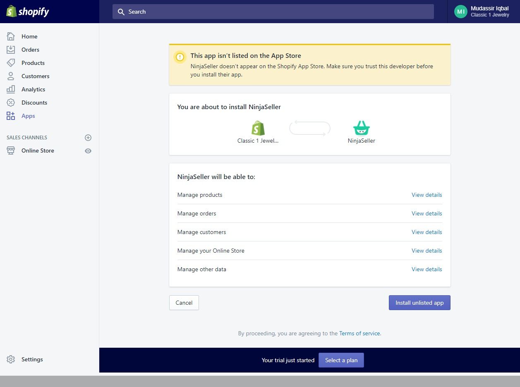
Task: Click the yellow warning icon
Action: click(180, 57)
